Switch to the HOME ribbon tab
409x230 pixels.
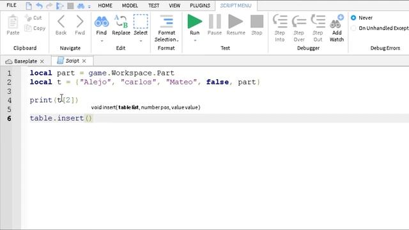[105, 6]
